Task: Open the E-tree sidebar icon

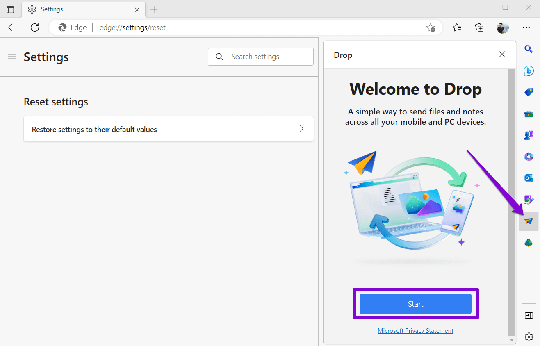Action: pos(529,243)
